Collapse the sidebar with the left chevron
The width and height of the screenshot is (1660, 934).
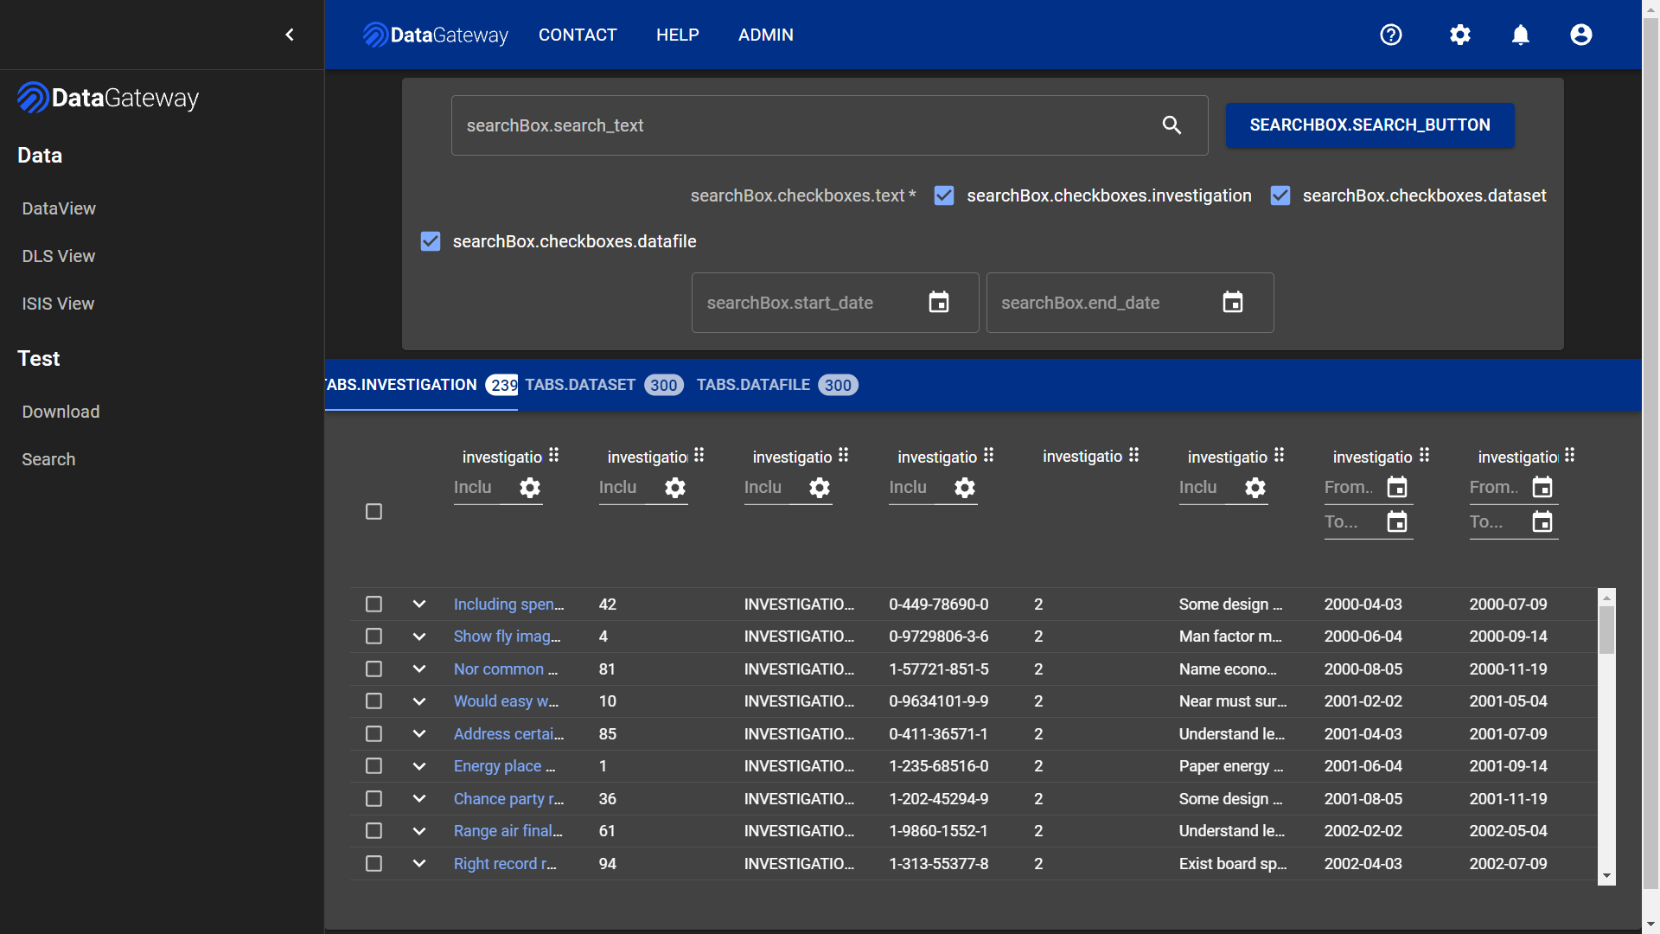[290, 35]
